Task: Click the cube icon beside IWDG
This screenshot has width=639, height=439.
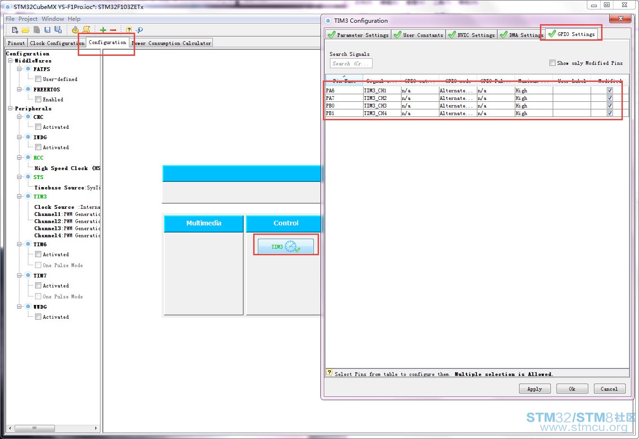Action: [x=28, y=137]
